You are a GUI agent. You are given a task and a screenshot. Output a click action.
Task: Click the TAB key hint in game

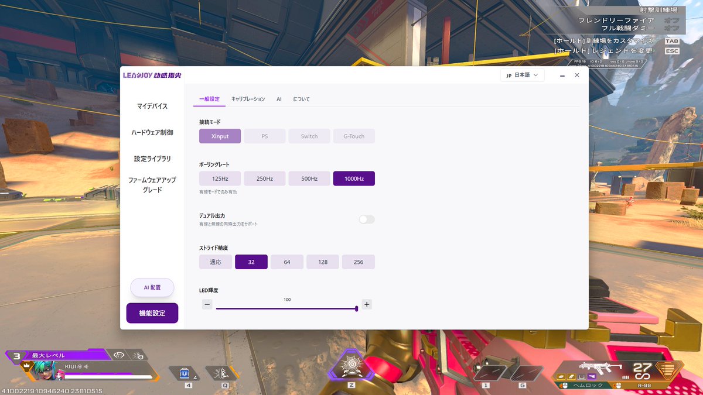point(672,41)
